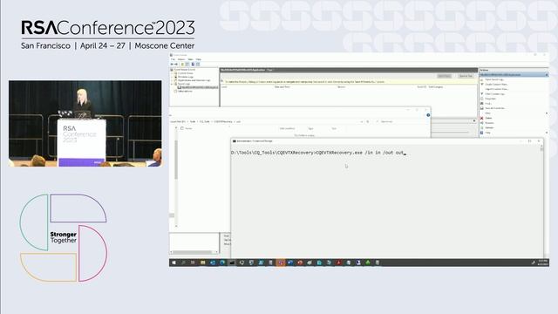558x314 pixels.
Task: Open the Windows Start menu
Action: click(174, 263)
